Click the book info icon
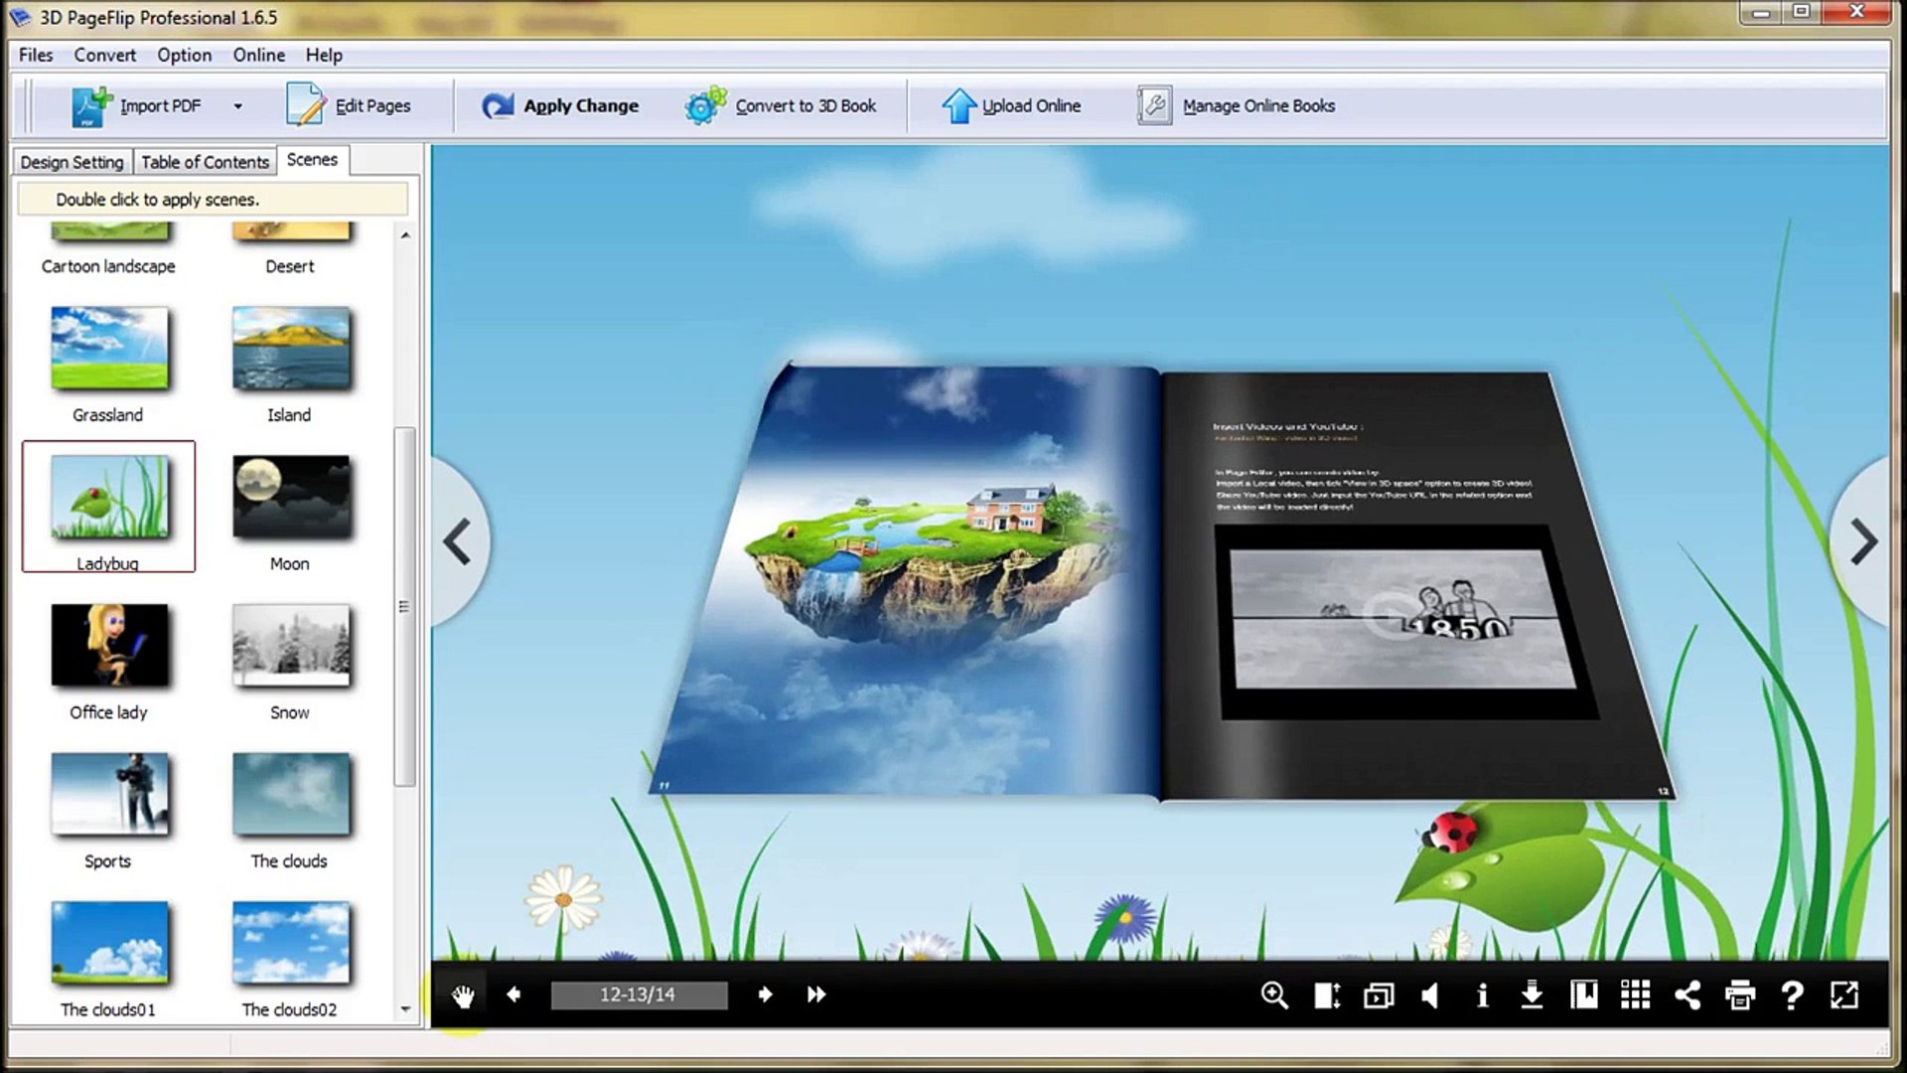 tap(1482, 995)
